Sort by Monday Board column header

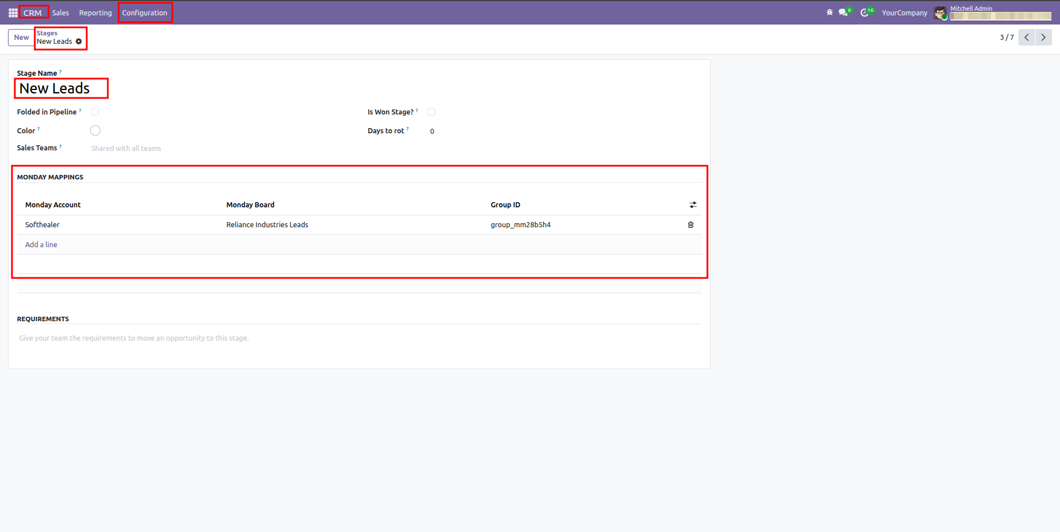click(x=250, y=205)
